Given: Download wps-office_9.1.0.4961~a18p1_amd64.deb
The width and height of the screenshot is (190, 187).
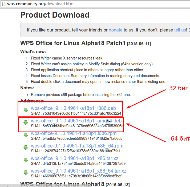Looking at the screenshot, I should coord(76,121).
